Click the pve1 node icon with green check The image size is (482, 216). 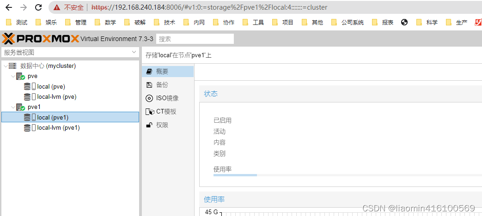click(x=21, y=107)
